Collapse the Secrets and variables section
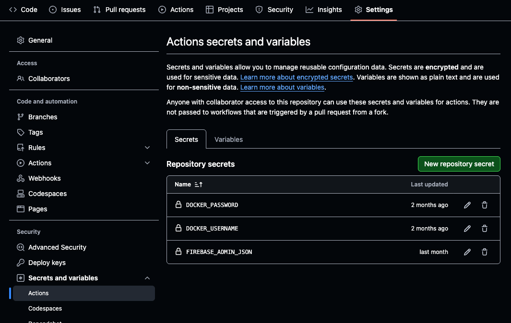The height and width of the screenshot is (323, 511). coord(147,278)
